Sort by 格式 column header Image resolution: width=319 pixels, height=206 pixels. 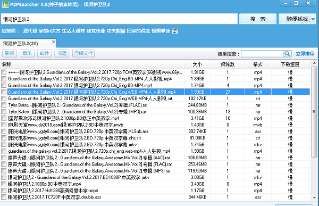click(x=258, y=64)
